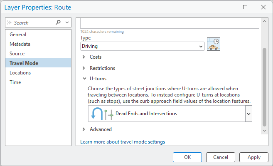Open Learn more about travel mode settings
The image size is (273, 166).
pos(123,142)
